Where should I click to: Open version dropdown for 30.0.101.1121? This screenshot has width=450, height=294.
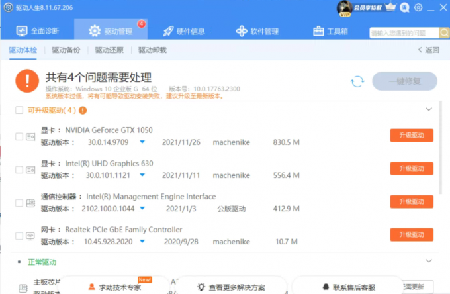coord(142,175)
